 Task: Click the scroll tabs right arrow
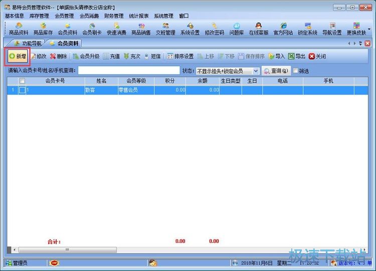click(x=354, y=44)
